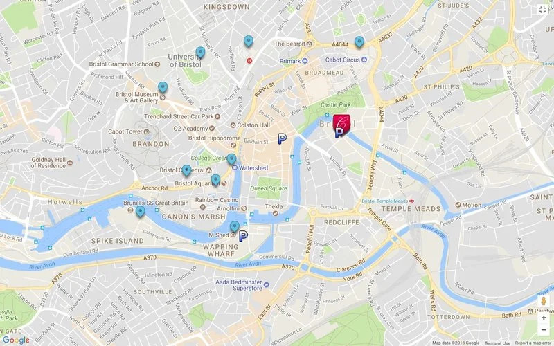Select blue pin at University of Bristol
The height and width of the screenshot is (346, 554).
[200, 53]
